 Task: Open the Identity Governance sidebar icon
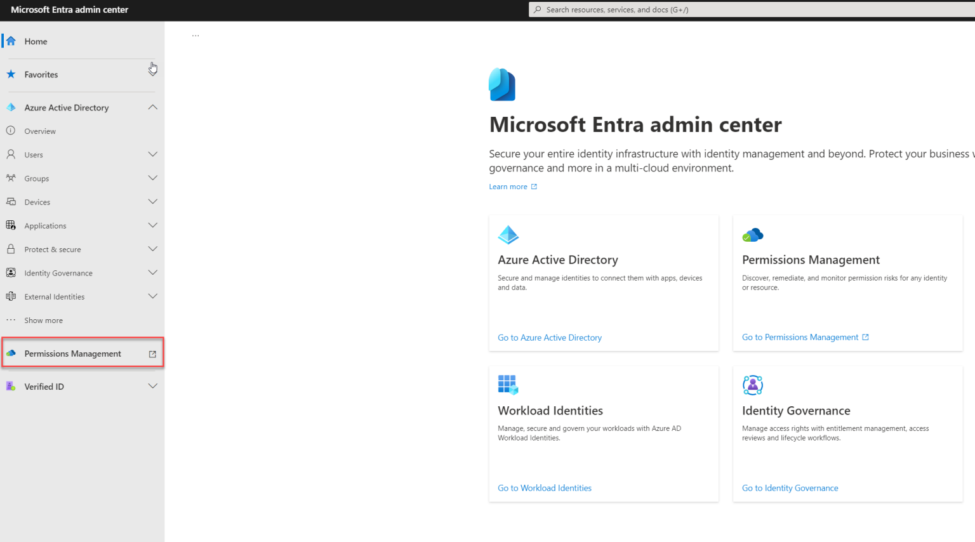[11, 272]
